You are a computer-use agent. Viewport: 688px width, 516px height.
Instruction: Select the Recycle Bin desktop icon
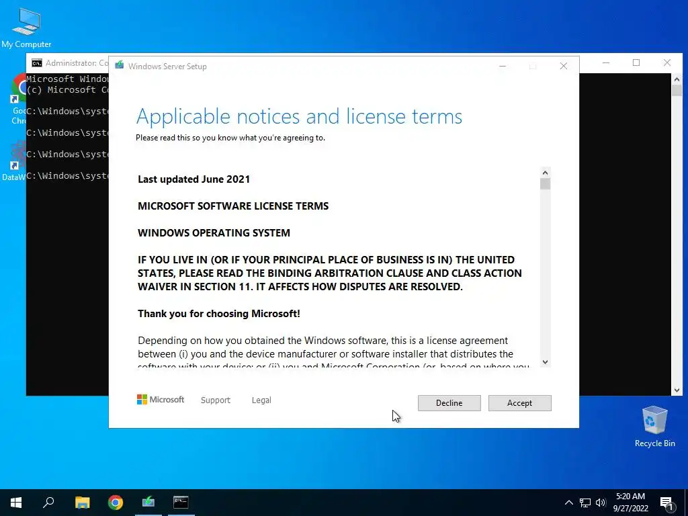coord(654,427)
